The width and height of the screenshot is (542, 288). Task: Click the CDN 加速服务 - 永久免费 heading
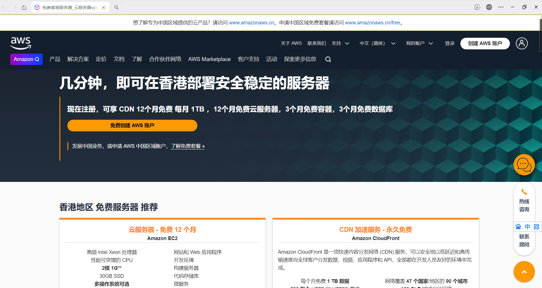click(376, 230)
